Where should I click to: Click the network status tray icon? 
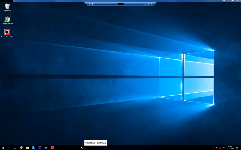point(217,148)
